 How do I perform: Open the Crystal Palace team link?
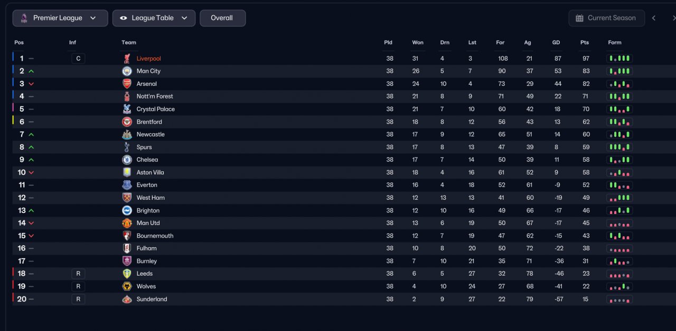(156, 109)
